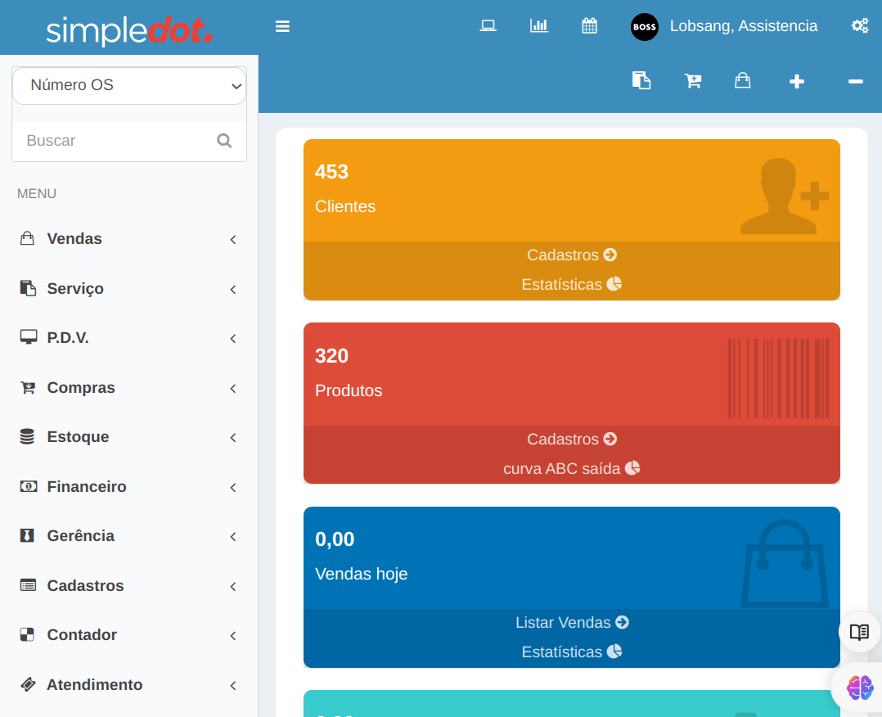Open curva ABC saída on the Produtos card
The width and height of the screenshot is (882, 717).
pos(571,468)
